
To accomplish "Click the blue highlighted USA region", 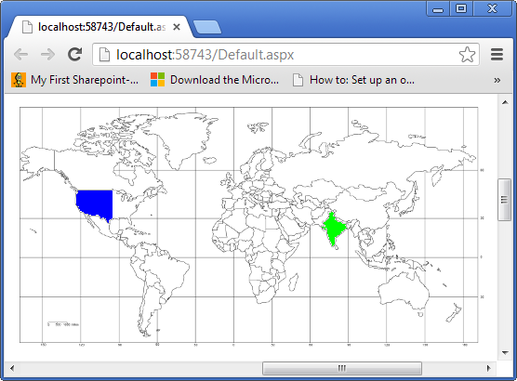I will 95,204.
